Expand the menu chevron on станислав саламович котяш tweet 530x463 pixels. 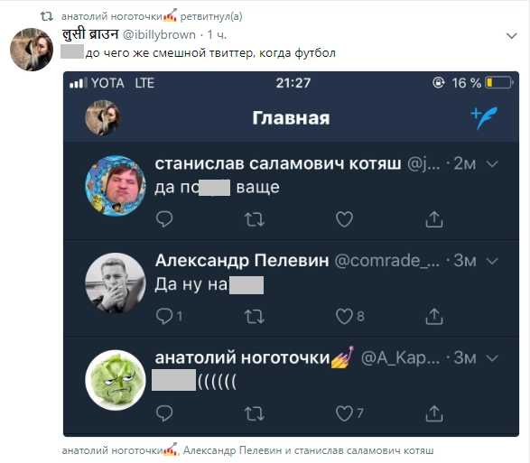(x=492, y=164)
